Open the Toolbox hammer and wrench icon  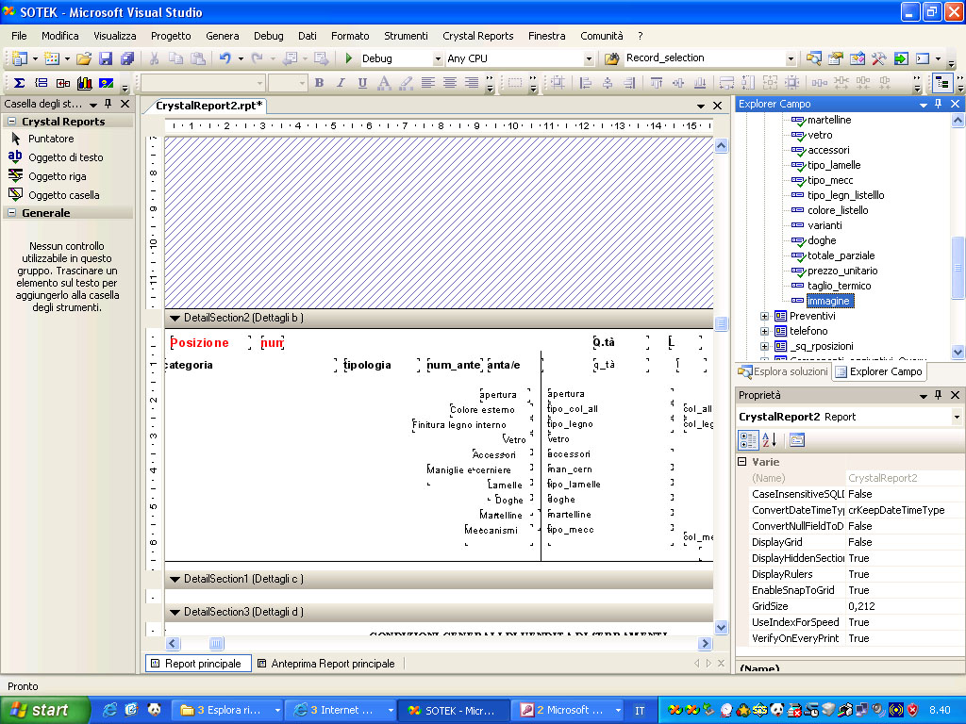coord(878,58)
